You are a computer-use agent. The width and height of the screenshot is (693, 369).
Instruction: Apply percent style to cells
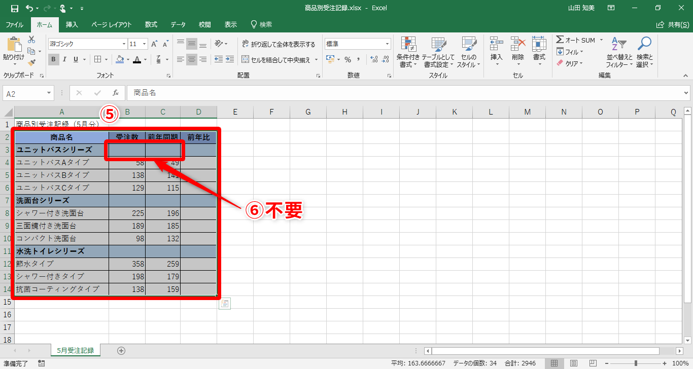click(348, 59)
